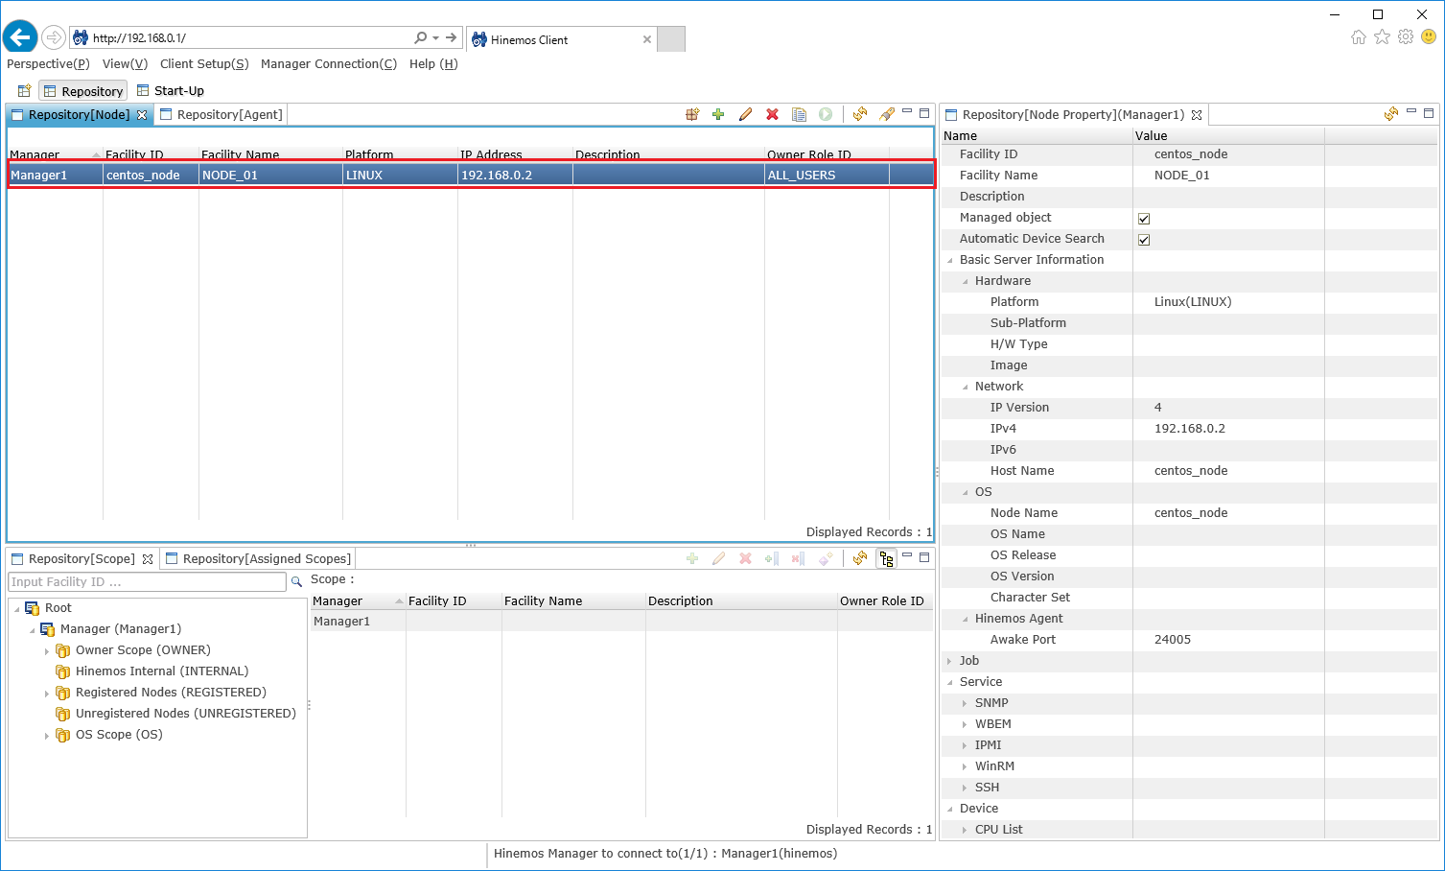Click the Assign node bookmark-plus icon
This screenshot has height=871, width=1445.
pyautogui.click(x=772, y=558)
